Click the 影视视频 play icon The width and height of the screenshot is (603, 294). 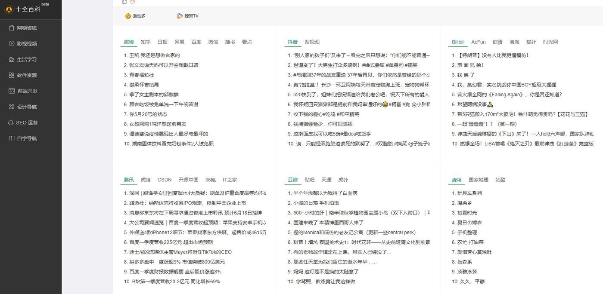click(x=12, y=43)
